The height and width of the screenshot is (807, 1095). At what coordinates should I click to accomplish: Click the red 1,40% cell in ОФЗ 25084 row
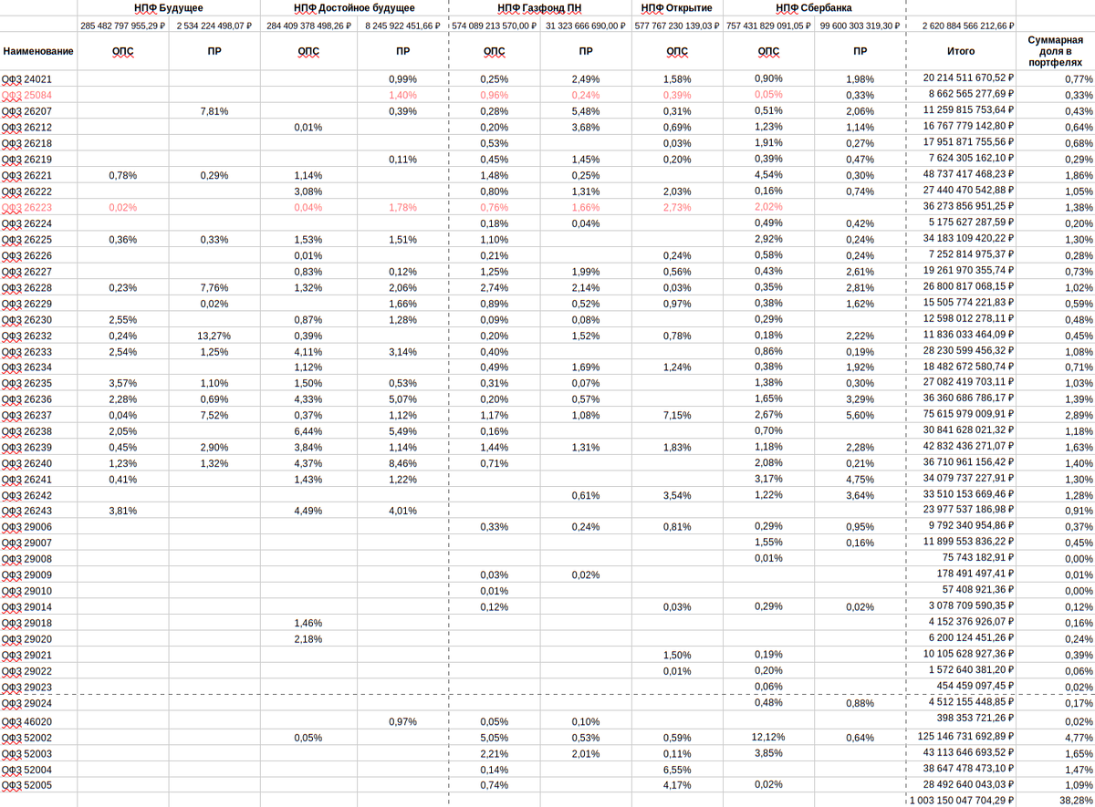pyautogui.click(x=403, y=95)
